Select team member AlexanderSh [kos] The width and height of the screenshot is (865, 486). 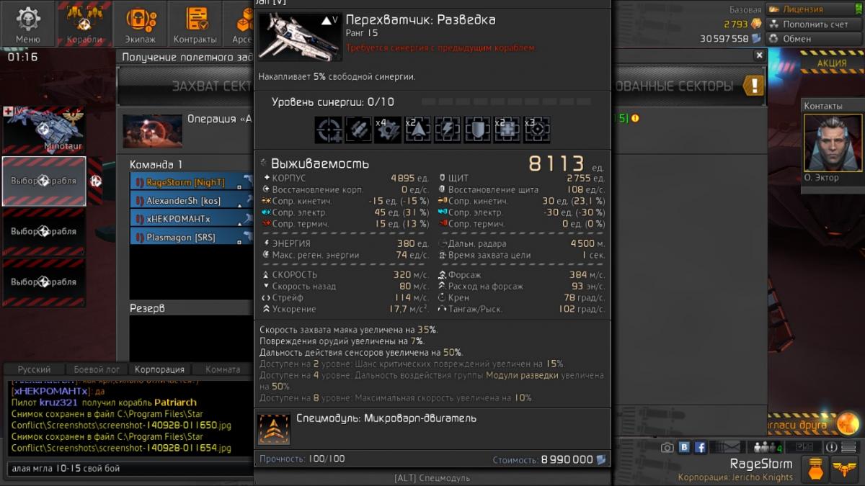[192, 200]
